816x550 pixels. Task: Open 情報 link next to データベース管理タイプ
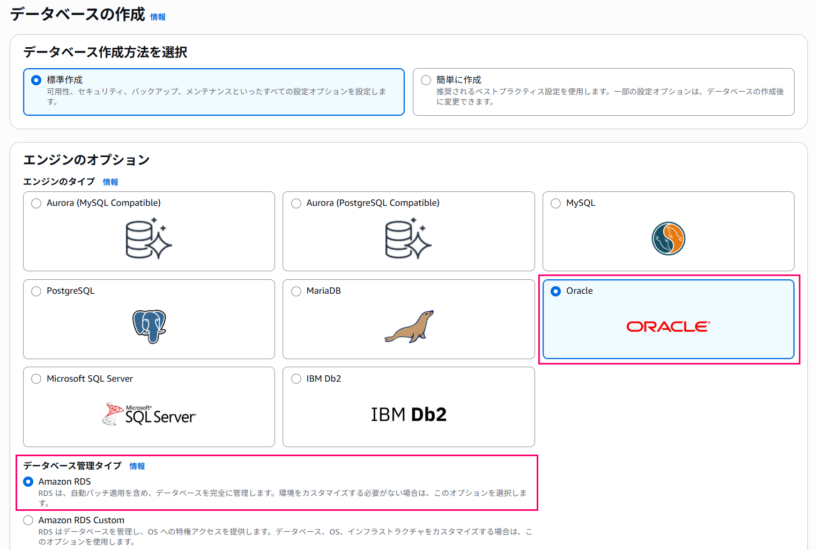(137, 466)
